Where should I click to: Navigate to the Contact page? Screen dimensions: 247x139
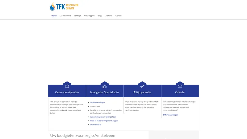click(119, 16)
